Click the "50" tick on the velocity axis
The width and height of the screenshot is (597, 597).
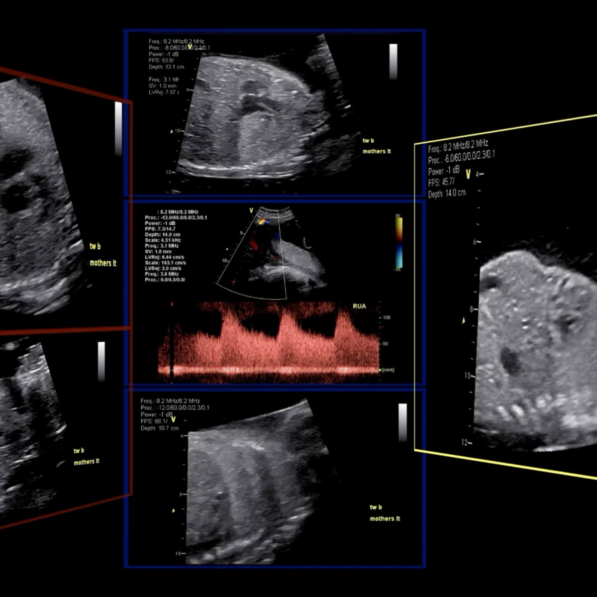pos(386,344)
